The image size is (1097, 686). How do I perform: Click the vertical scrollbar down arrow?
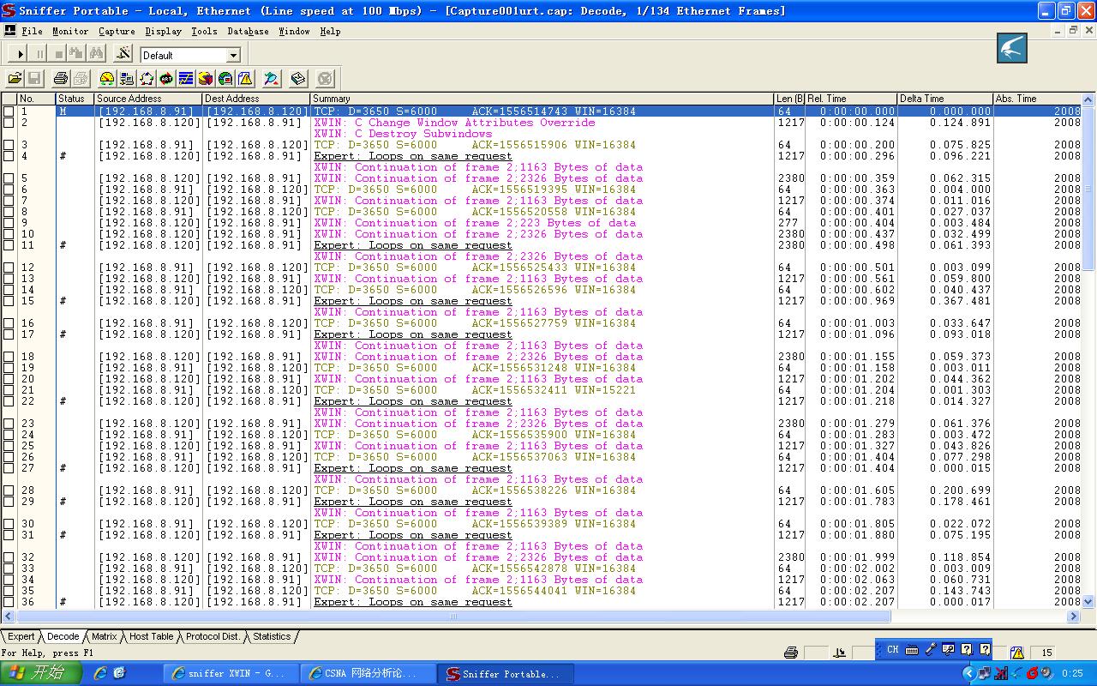[x=1089, y=601]
